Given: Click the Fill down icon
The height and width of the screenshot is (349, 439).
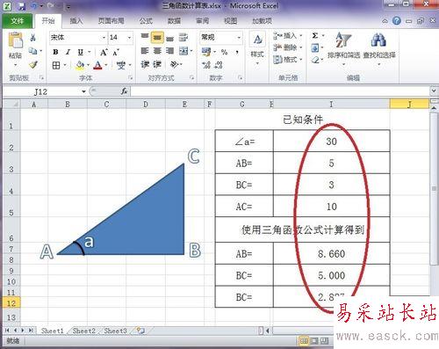Looking at the screenshot, I should (x=315, y=47).
